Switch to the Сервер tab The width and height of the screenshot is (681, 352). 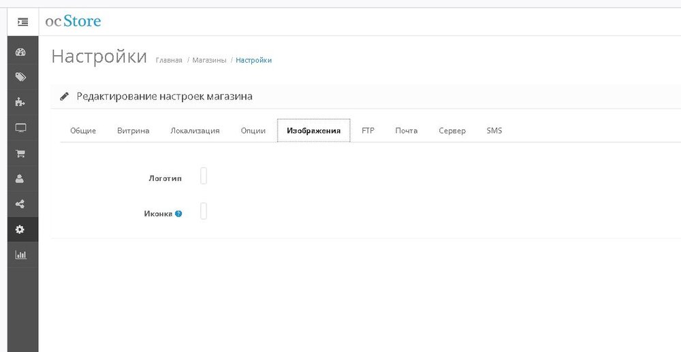click(452, 131)
